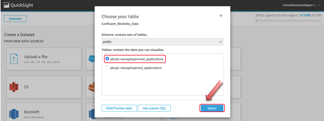
Task: Select pksqlc-nwwgdrejected_applications radio button
Action: pos(107,68)
